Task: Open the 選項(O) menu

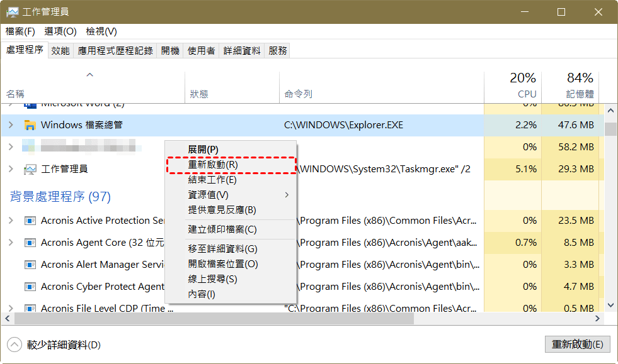Action: coord(60,31)
